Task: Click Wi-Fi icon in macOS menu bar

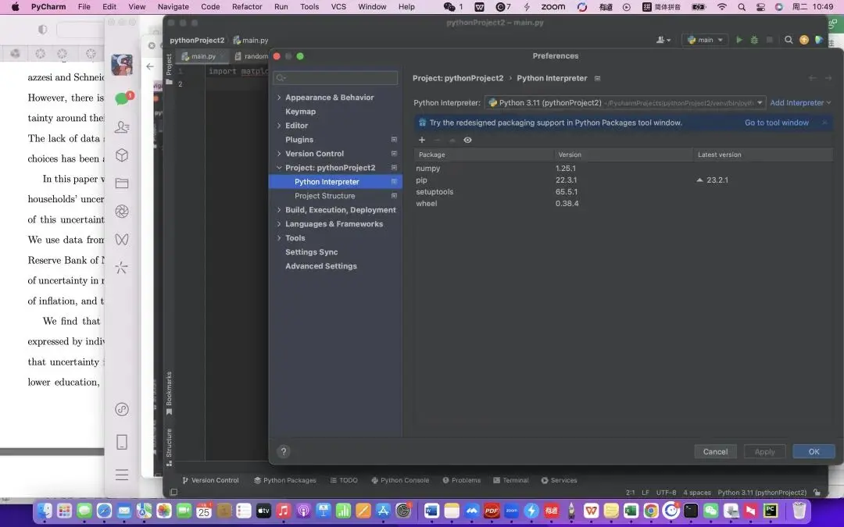Action: tap(722, 7)
